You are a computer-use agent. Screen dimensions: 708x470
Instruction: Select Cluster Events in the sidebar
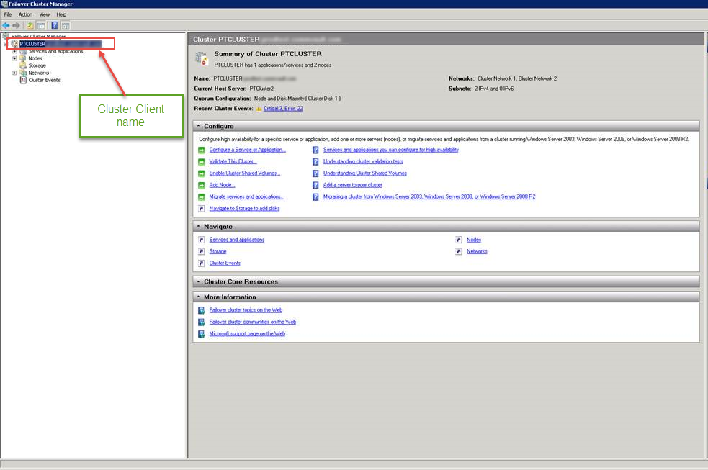(40, 79)
